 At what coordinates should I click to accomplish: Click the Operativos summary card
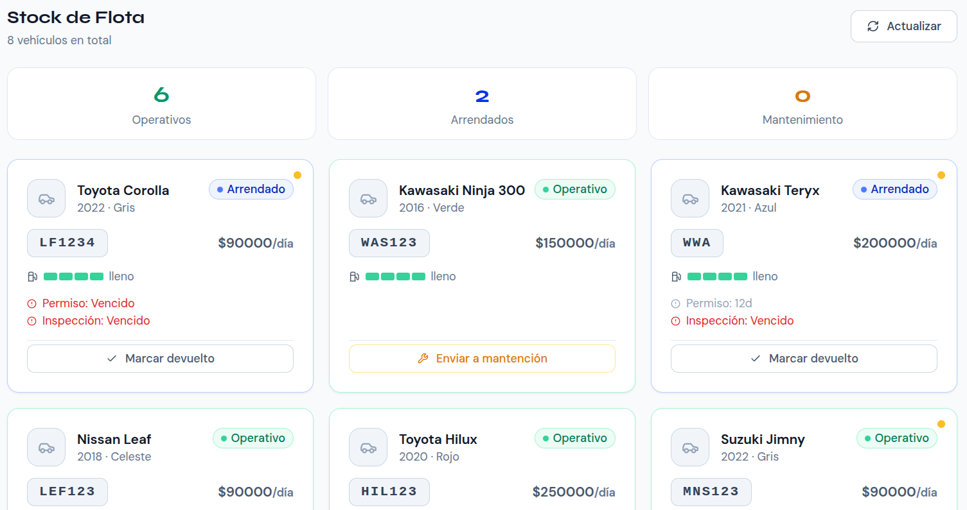click(161, 104)
